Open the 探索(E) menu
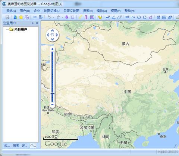Image resolution: width=179 pixels, height=156 pixels. pos(88,11)
